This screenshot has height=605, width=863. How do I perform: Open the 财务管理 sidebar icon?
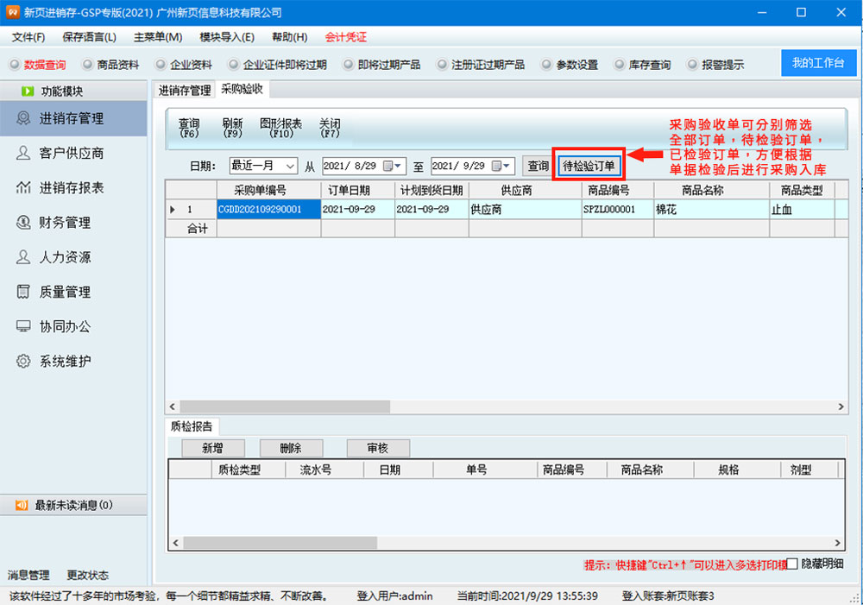click(23, 223)
